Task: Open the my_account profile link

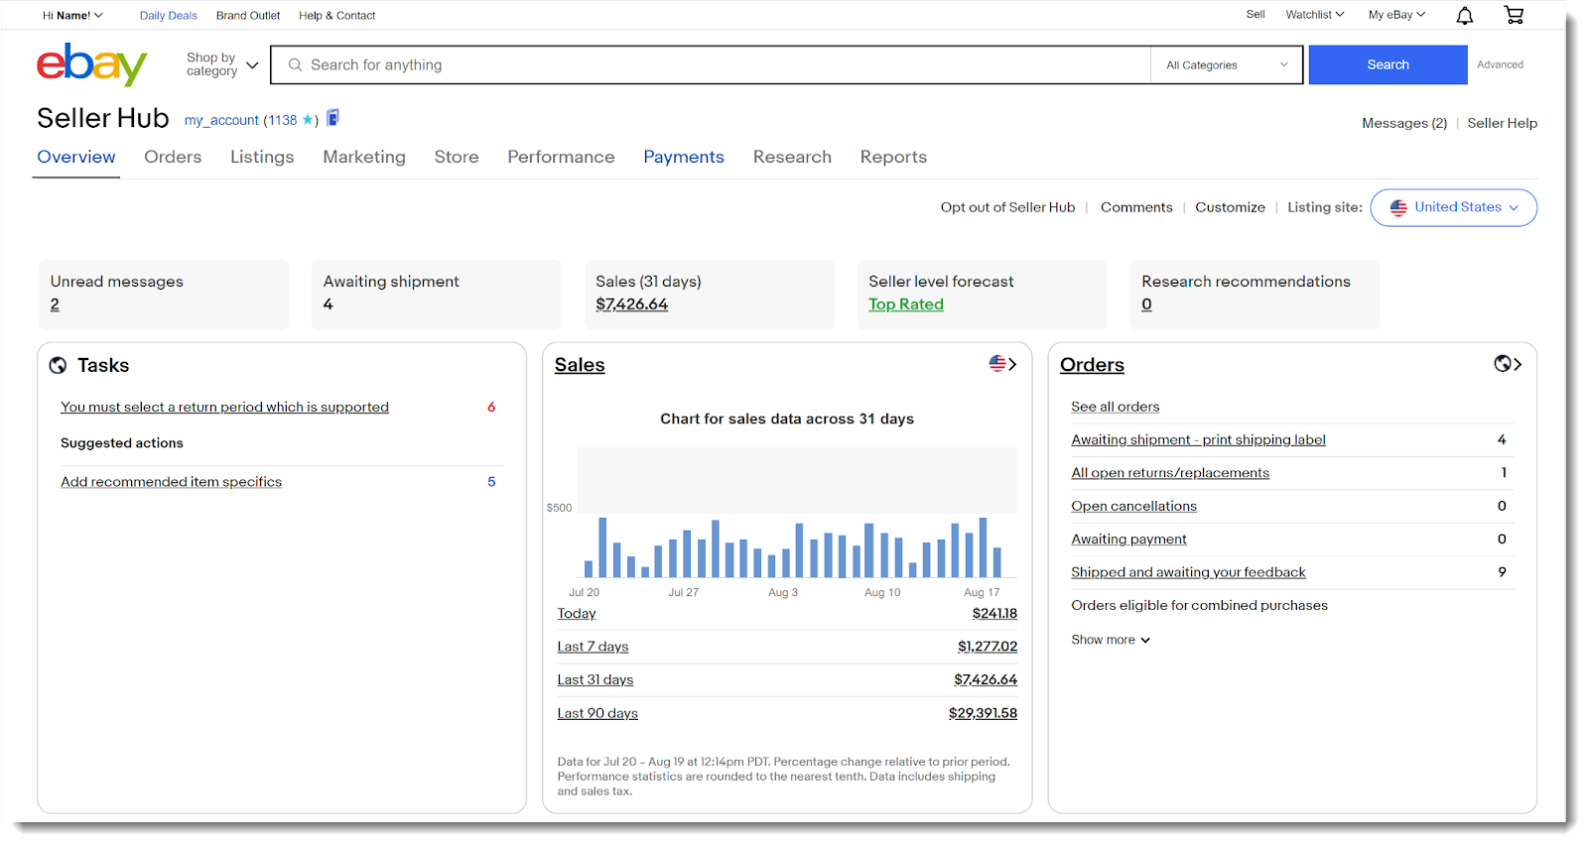Action: coord(221,120)
